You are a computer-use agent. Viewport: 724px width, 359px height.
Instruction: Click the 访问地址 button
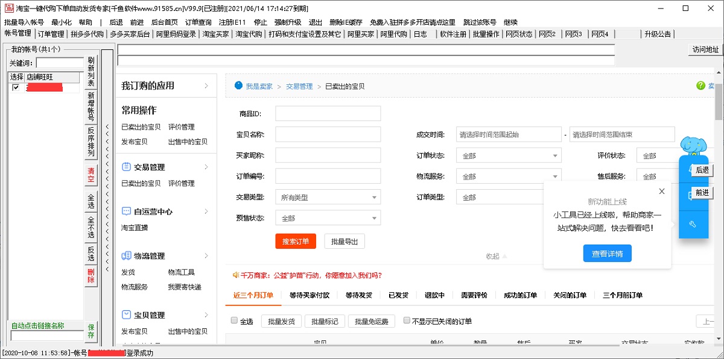tap(706, 49)
